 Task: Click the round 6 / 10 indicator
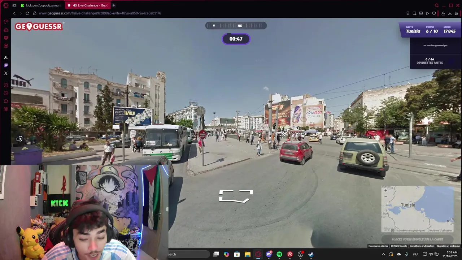tap(432, 31)
